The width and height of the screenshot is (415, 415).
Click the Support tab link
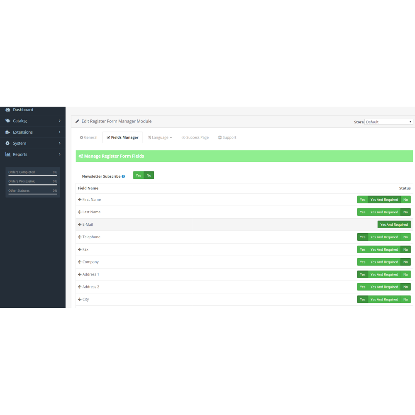point(227,137)
